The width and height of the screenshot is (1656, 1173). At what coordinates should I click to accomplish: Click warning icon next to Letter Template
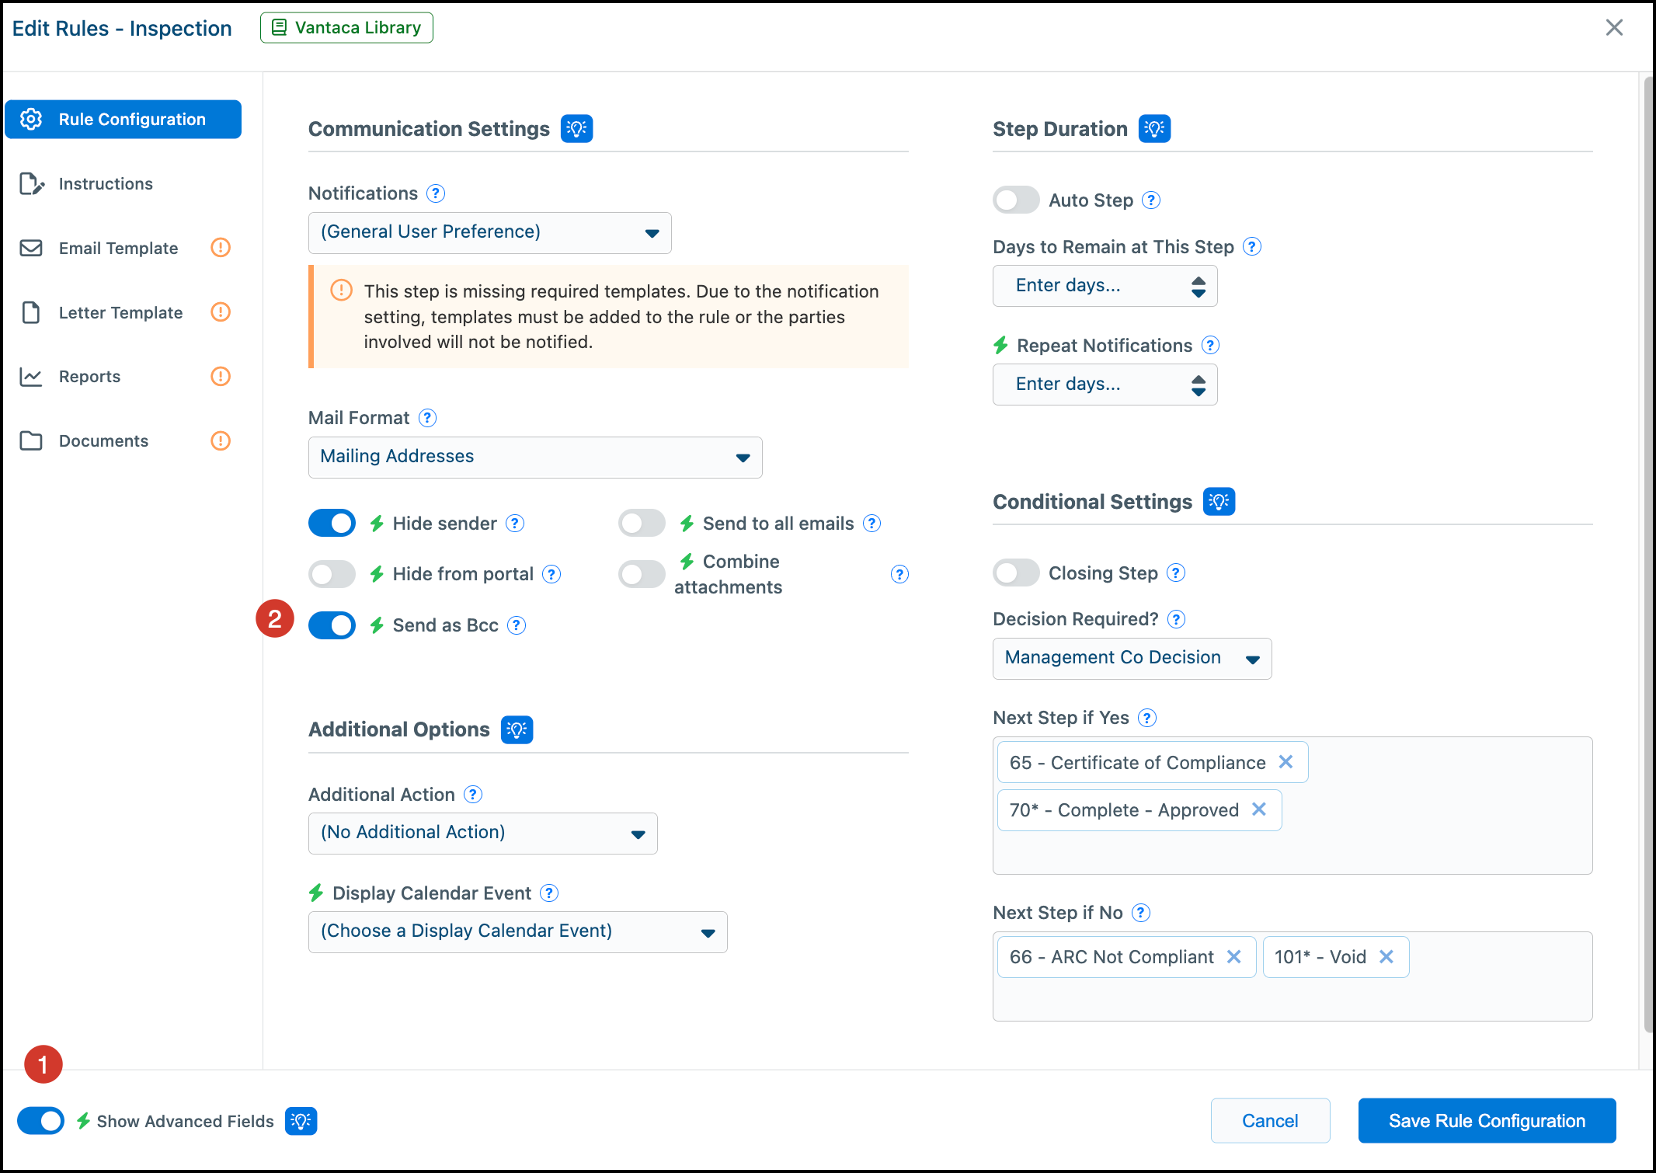click(221, 312)
